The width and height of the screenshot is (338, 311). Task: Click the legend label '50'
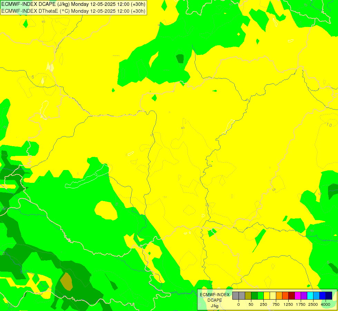tap(251, 304)
